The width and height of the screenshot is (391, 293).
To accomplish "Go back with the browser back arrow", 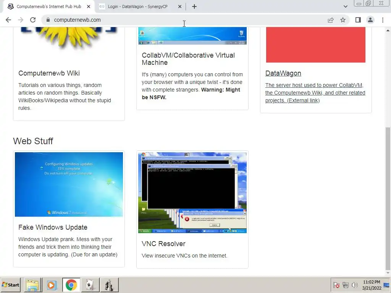I will (8, 20).
